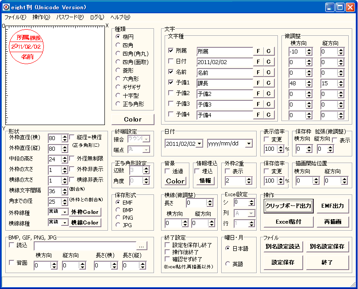The height and width of the screenshot is (289, 358).
Task: Open the 背景 Color picker button
Action: (x=175, y=181)
